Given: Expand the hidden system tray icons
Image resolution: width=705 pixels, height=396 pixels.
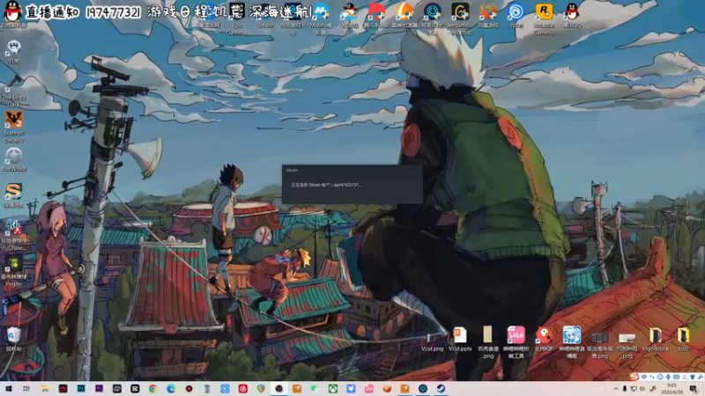Looking at the screenshot, I should 616,389.
